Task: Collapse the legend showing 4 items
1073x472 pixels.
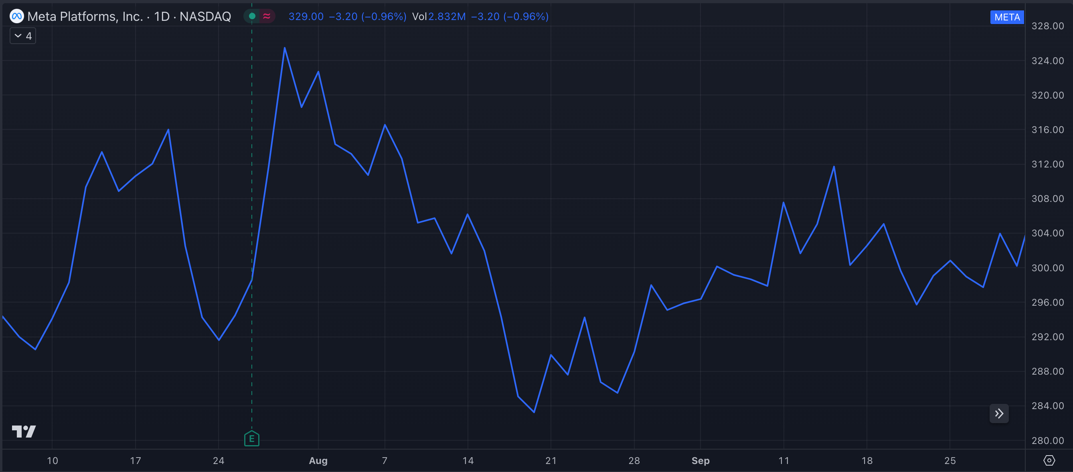Action: 22,36
